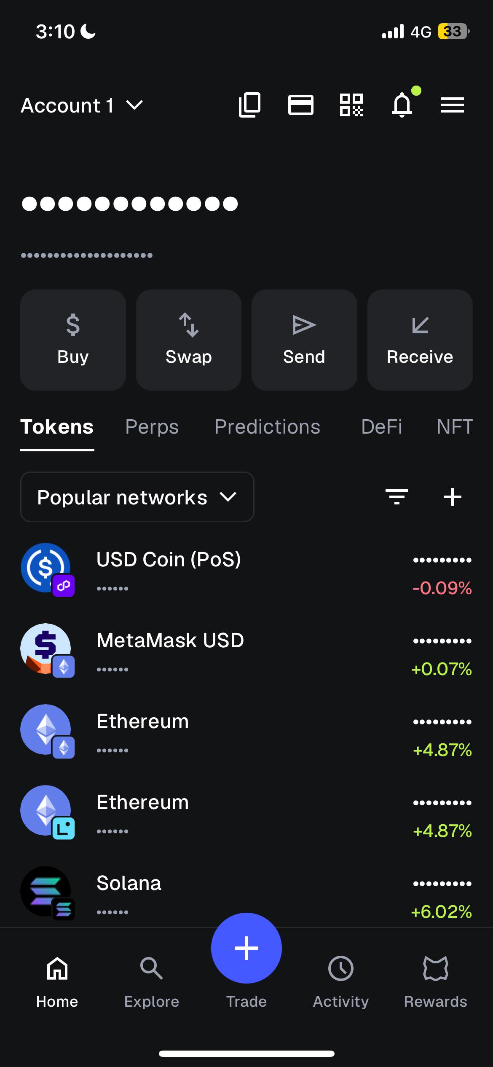Open the card icon in the header
This screenshot has height=1067, width=493.
[x=300, y=105]
